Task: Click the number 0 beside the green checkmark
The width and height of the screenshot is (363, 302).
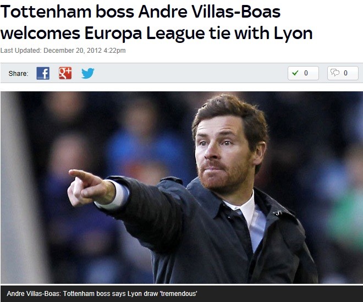Action: point(306,73)
